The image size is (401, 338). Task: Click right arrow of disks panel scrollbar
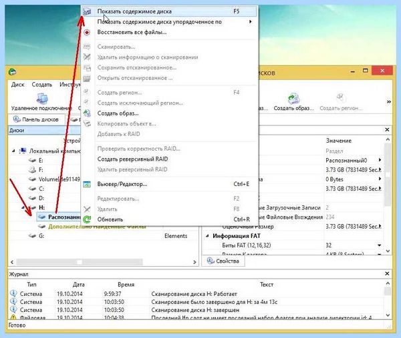pyautogui.click(x=194, y=262)
